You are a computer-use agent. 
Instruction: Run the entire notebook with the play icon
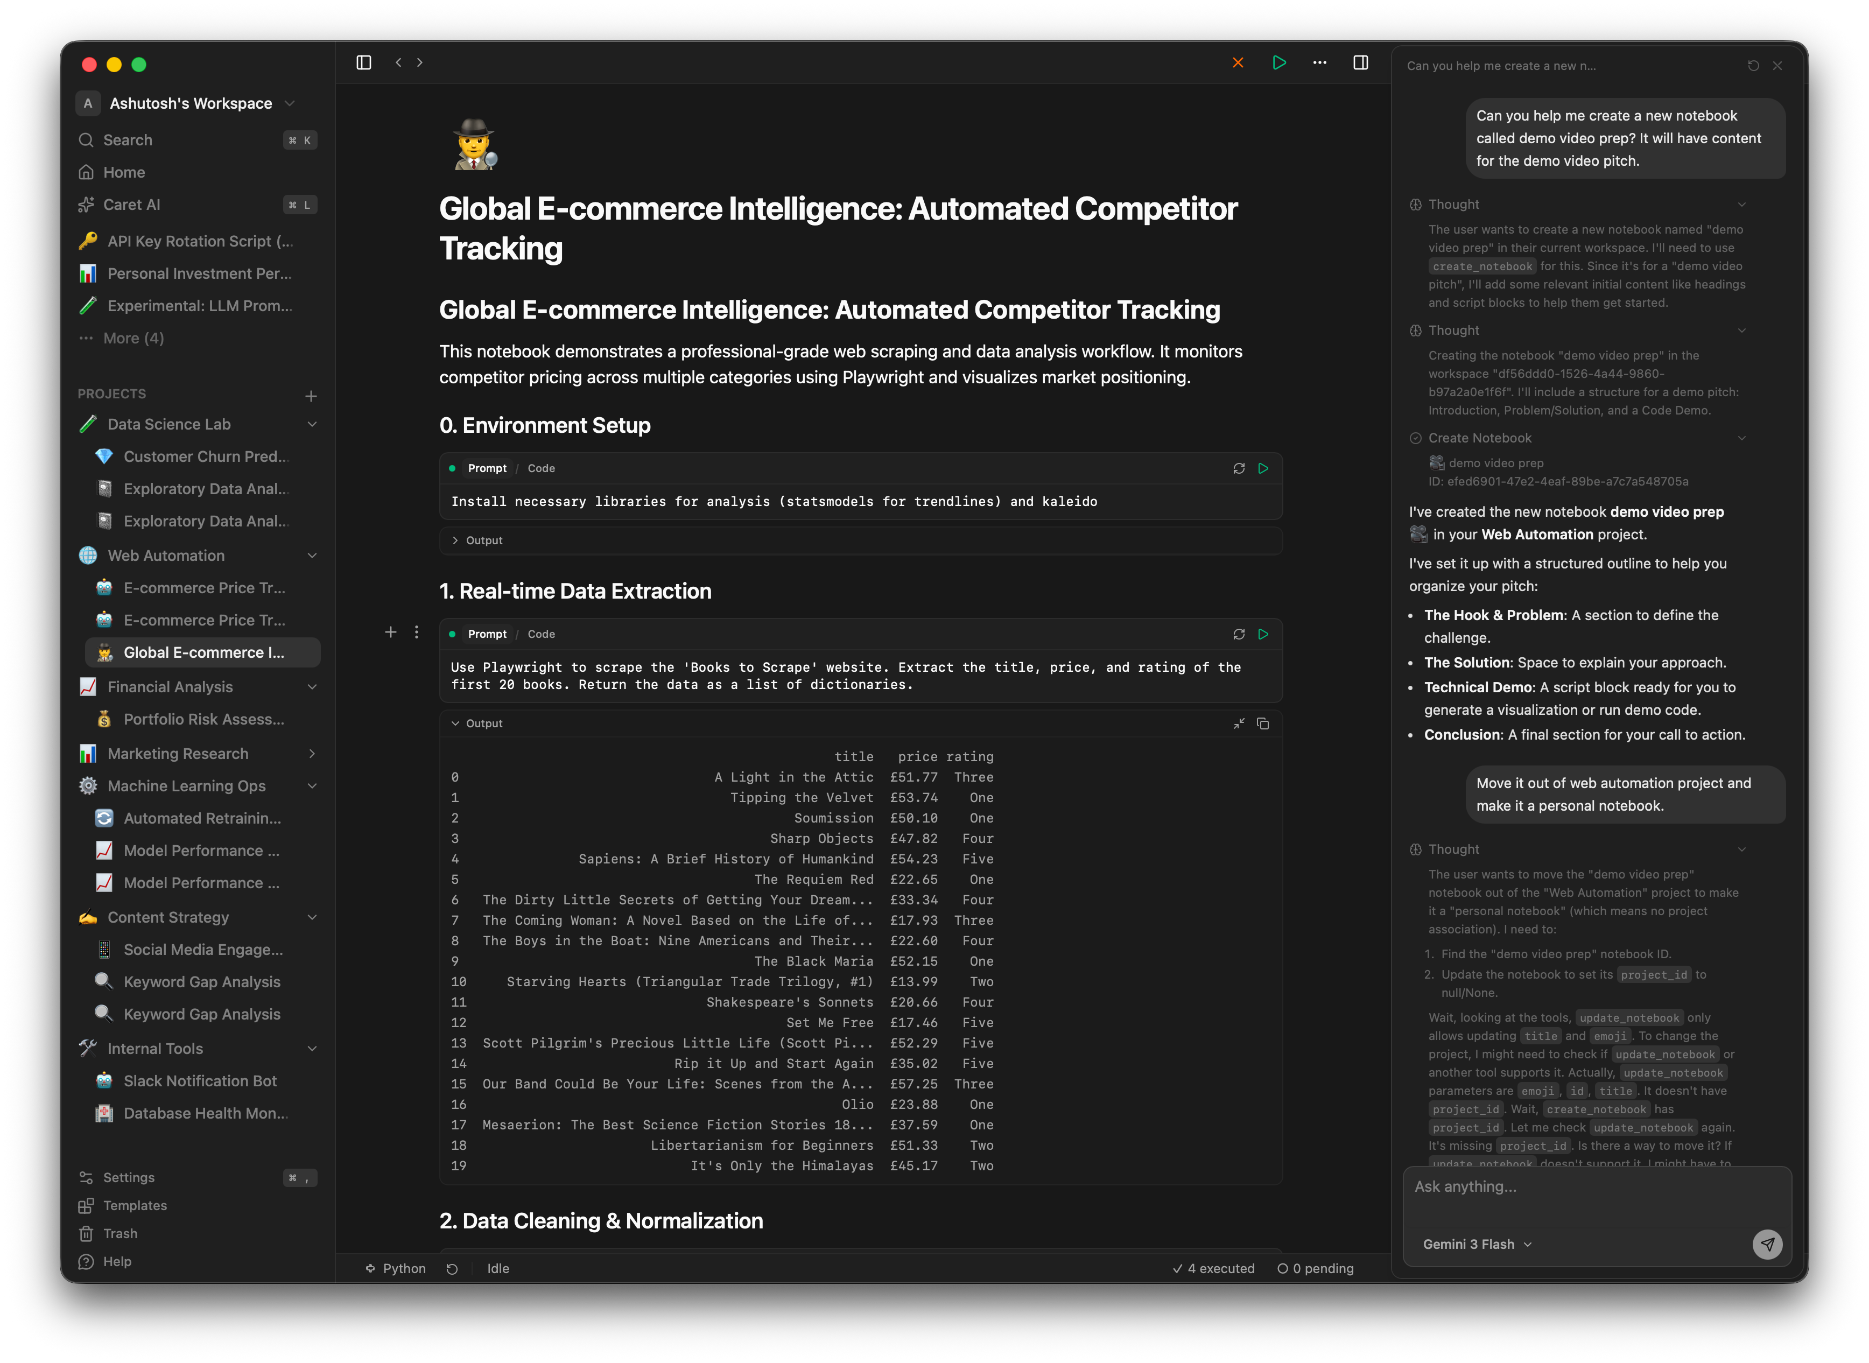point(1279,62)
